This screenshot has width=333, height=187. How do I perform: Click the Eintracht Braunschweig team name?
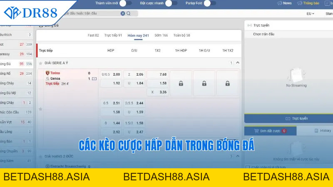pos(68,167)
